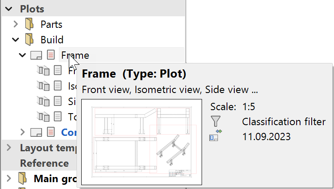Click the Build folder icon
Screen dimensions: 334x189
point(29,40)
